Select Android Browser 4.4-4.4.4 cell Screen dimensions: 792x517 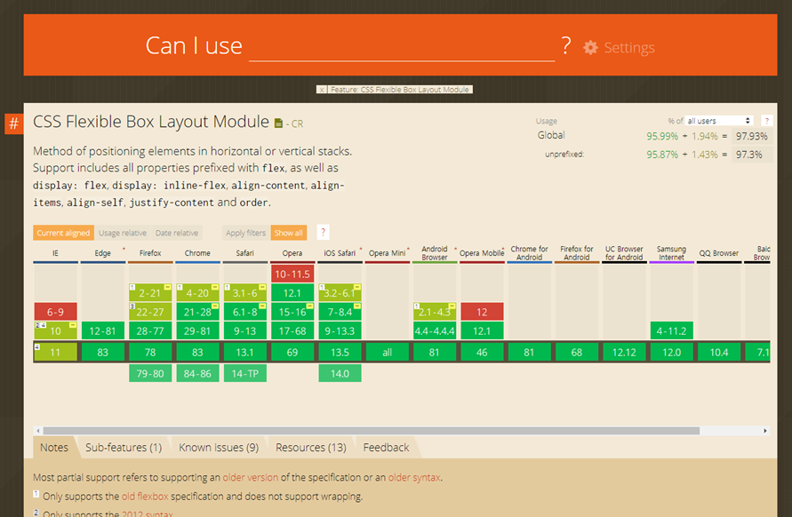435,331
